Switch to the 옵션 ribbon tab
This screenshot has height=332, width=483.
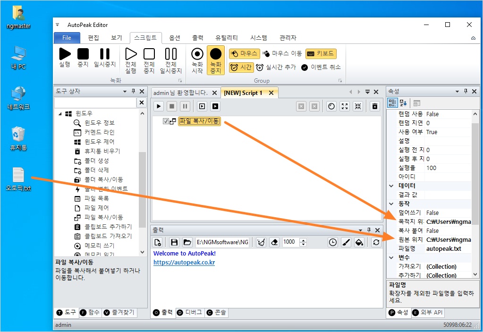point(174,38)
